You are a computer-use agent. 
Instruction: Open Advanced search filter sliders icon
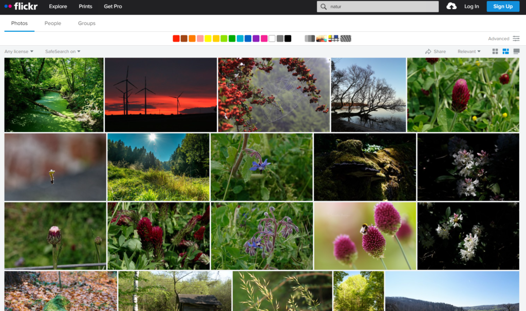coord(516,38)
